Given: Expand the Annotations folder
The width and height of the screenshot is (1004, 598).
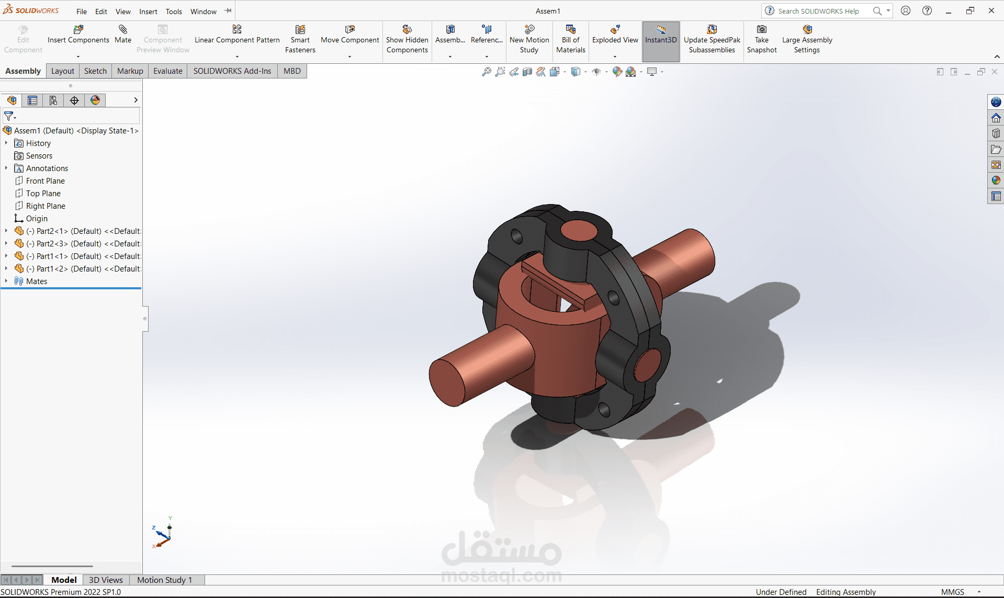Looking at the screenshot, I should (6, 168).
